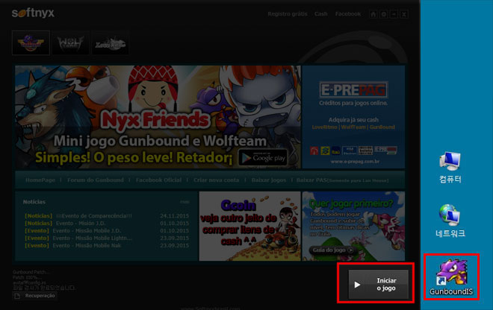Open Forum do Gunbound menu item
The width and height of the screenshot is (493, 310).
pos(96,180)
